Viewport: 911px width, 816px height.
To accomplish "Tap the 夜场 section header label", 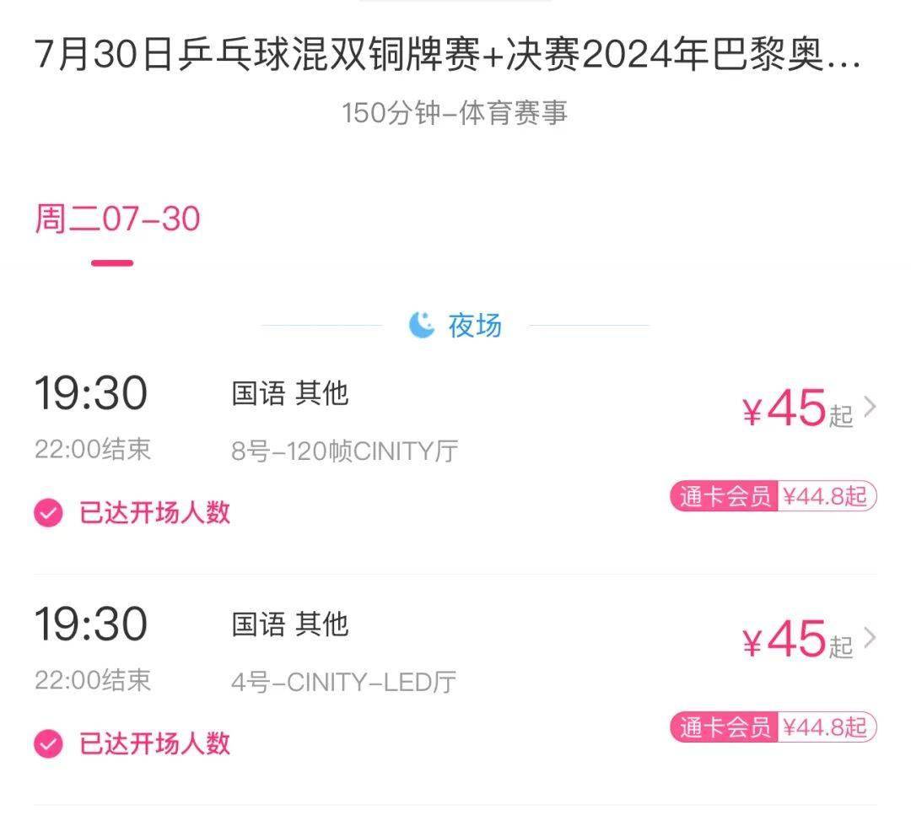I will (x=474, y=326).
